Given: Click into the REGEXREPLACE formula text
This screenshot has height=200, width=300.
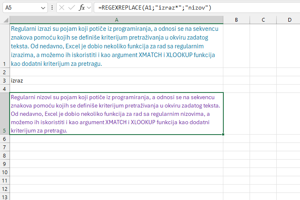Looking at the screenshot, I should [155, 8].
